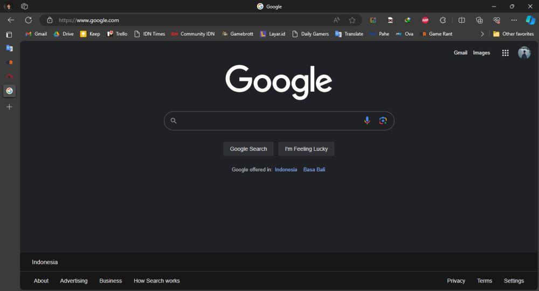Search by image with Google Lens icon
The image size is (539, 291).
[383, 121]
